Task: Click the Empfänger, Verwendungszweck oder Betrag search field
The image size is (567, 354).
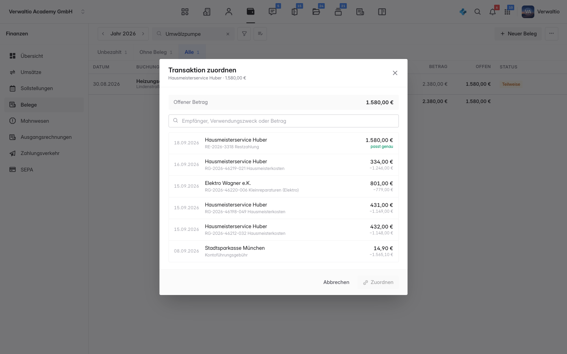Action: [x=283, y=121]
